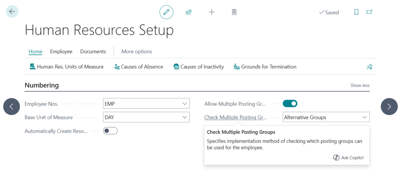Screen dimensions: 401x173
Task: Open the Base Unit of Measure dropdown
Action: (x=184, y=117)
